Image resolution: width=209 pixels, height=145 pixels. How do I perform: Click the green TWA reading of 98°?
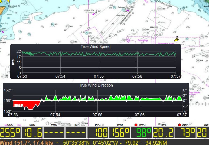click(142, 133)
